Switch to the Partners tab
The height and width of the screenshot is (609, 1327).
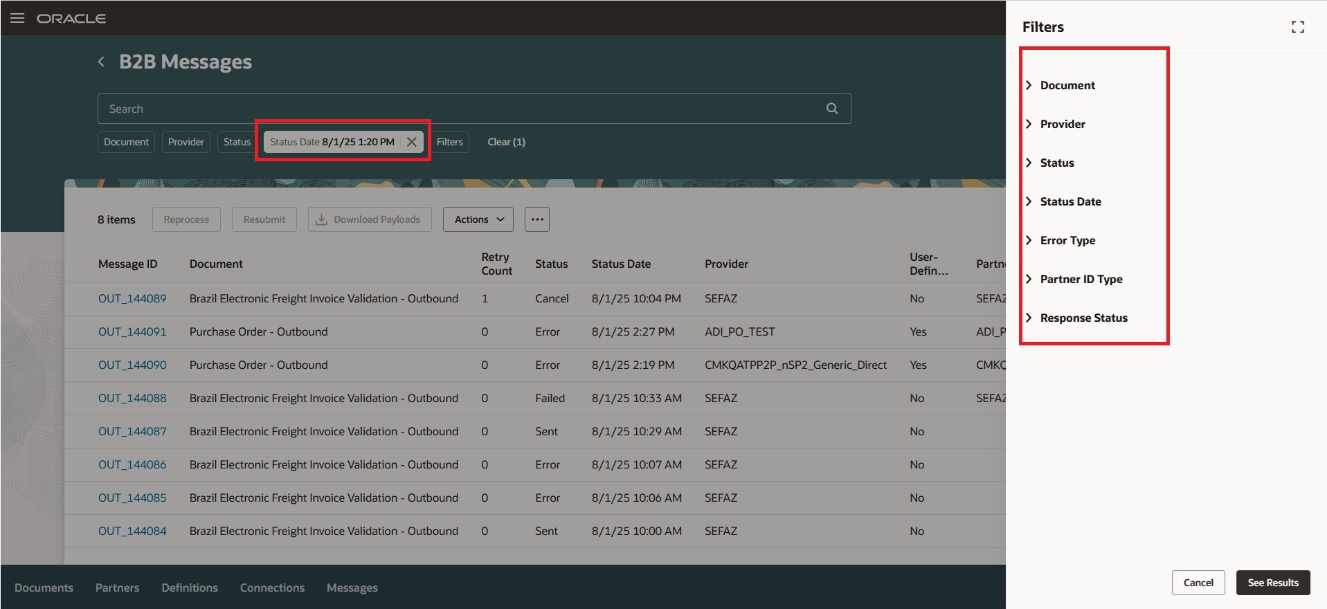(x=117, y=588)
